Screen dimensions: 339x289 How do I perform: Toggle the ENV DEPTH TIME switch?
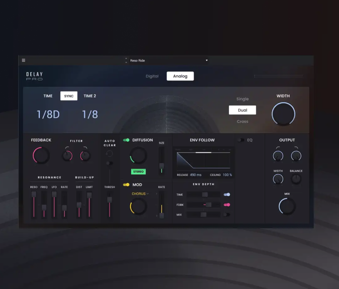(227, 194)
